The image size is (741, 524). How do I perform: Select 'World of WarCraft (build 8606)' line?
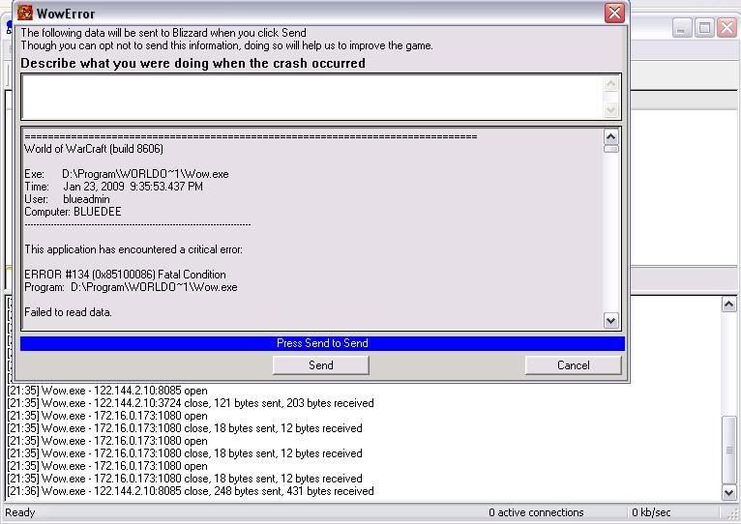coord(94,149)
